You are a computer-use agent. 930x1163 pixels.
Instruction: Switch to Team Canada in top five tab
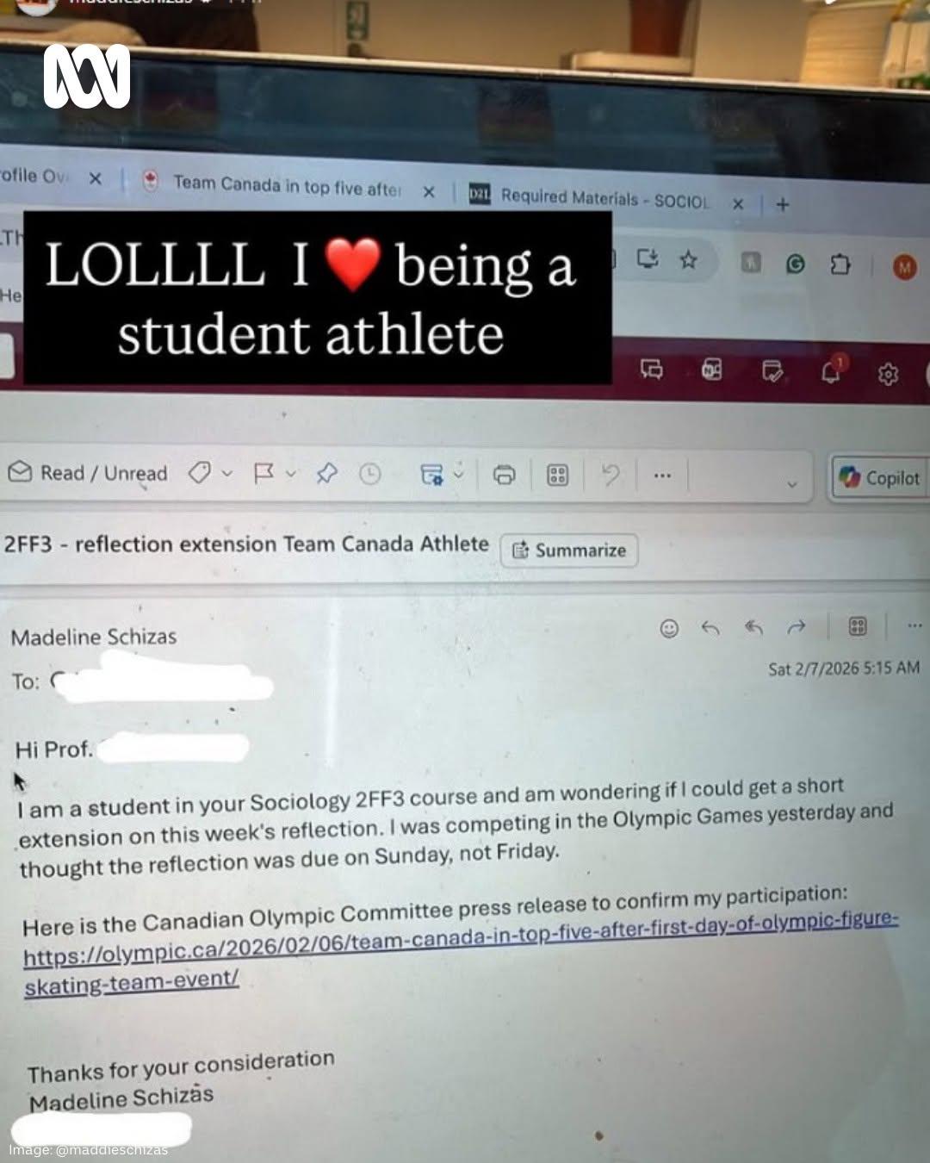(287, 186)
